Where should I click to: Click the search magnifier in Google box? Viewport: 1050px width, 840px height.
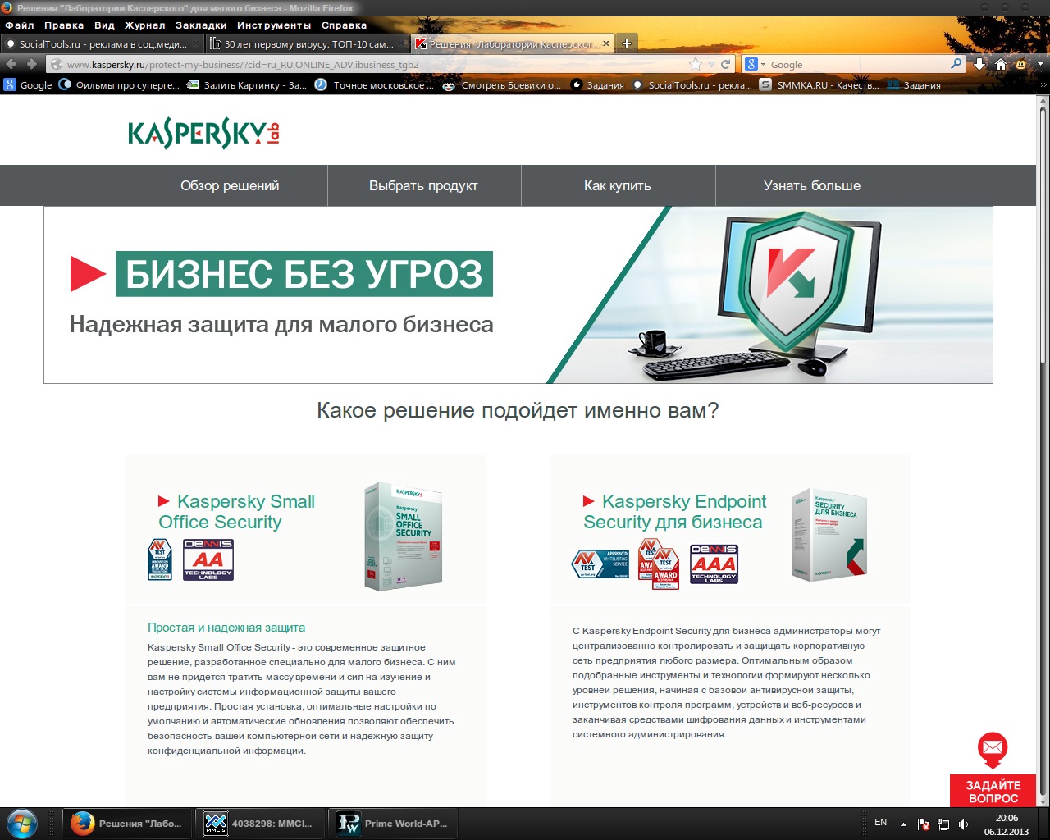(956, 64)
